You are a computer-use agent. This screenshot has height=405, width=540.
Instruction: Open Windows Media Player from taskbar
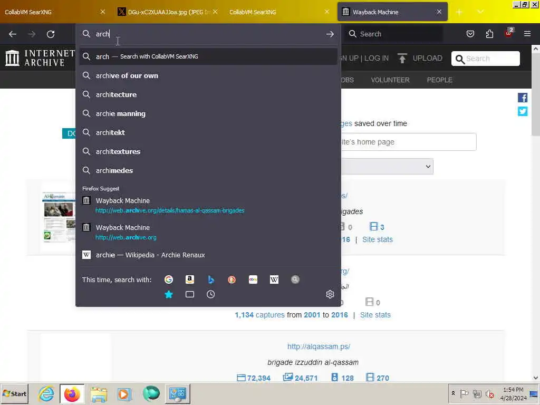coord(124,394)
